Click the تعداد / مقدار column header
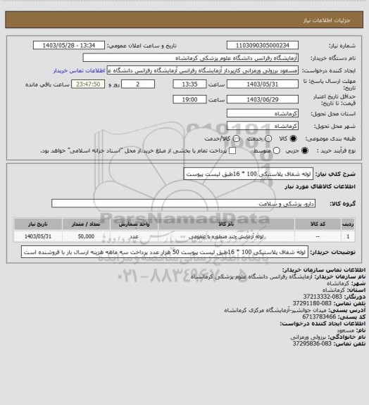This screenshot has width=369, height=405. pyautogui.click(x=86, y=224)
